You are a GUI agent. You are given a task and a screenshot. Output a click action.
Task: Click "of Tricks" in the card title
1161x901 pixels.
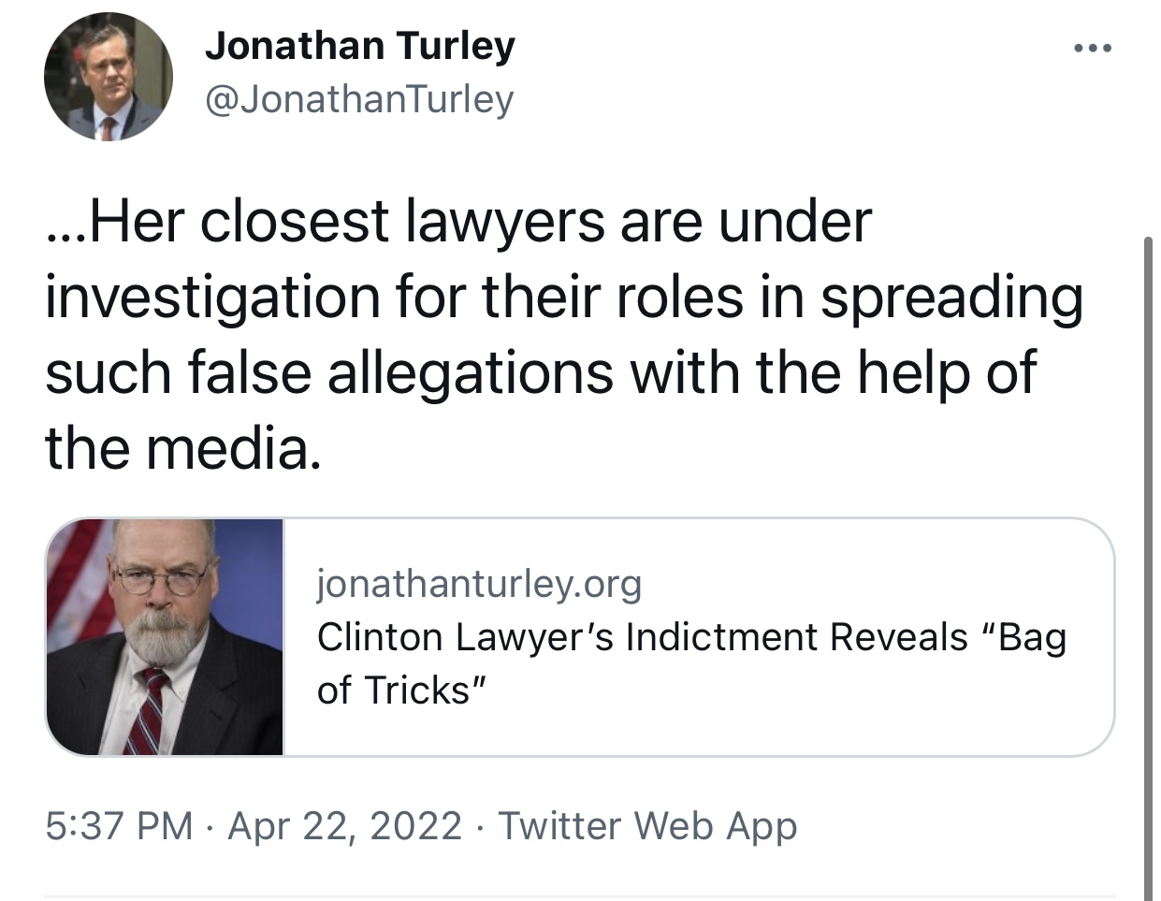401,690
